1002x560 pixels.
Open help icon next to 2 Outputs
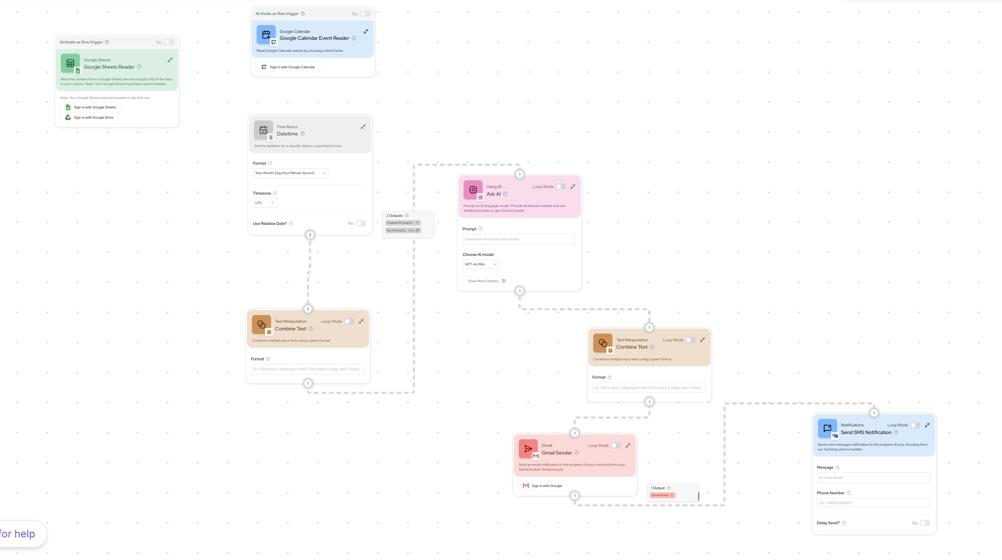[407, 215]
